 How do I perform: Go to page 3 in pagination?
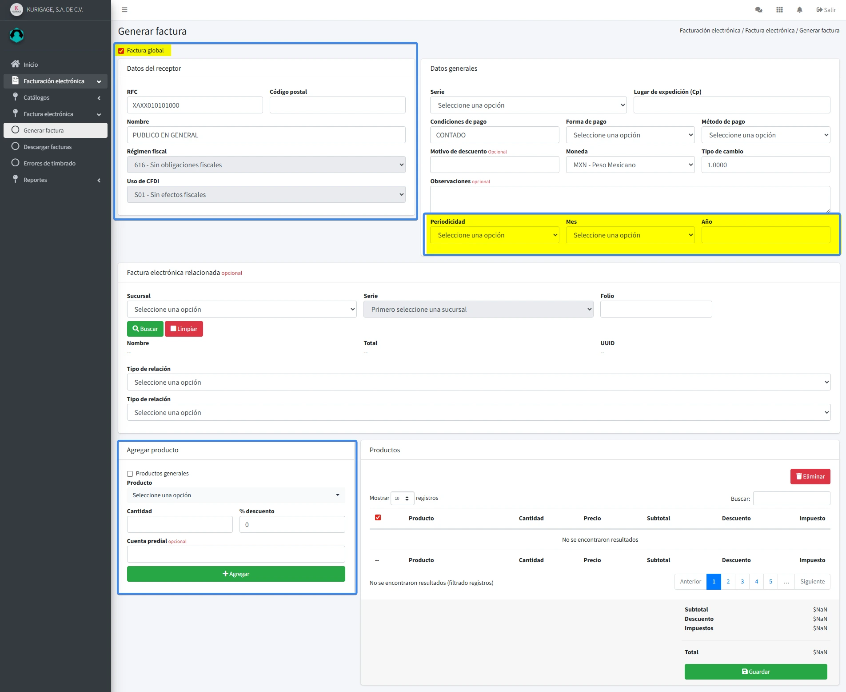click(x=742, y=582)
